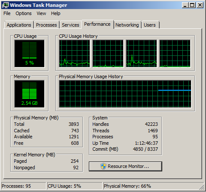Click the System Processes value 95

pyautogui.click(x=155, y=137)
